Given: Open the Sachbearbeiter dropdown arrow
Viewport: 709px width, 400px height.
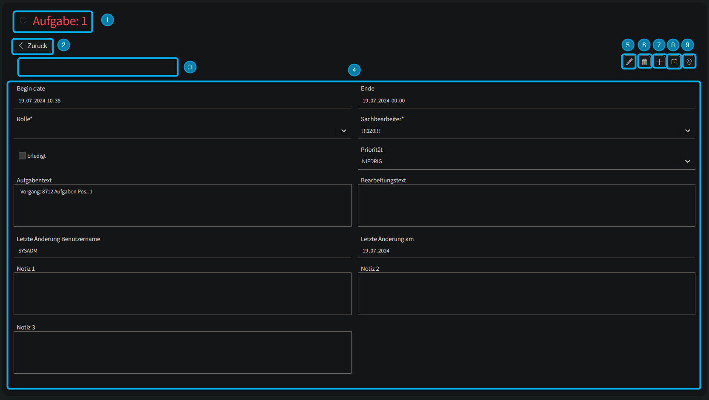Looking at the screenshot, I should click(687, 131).
